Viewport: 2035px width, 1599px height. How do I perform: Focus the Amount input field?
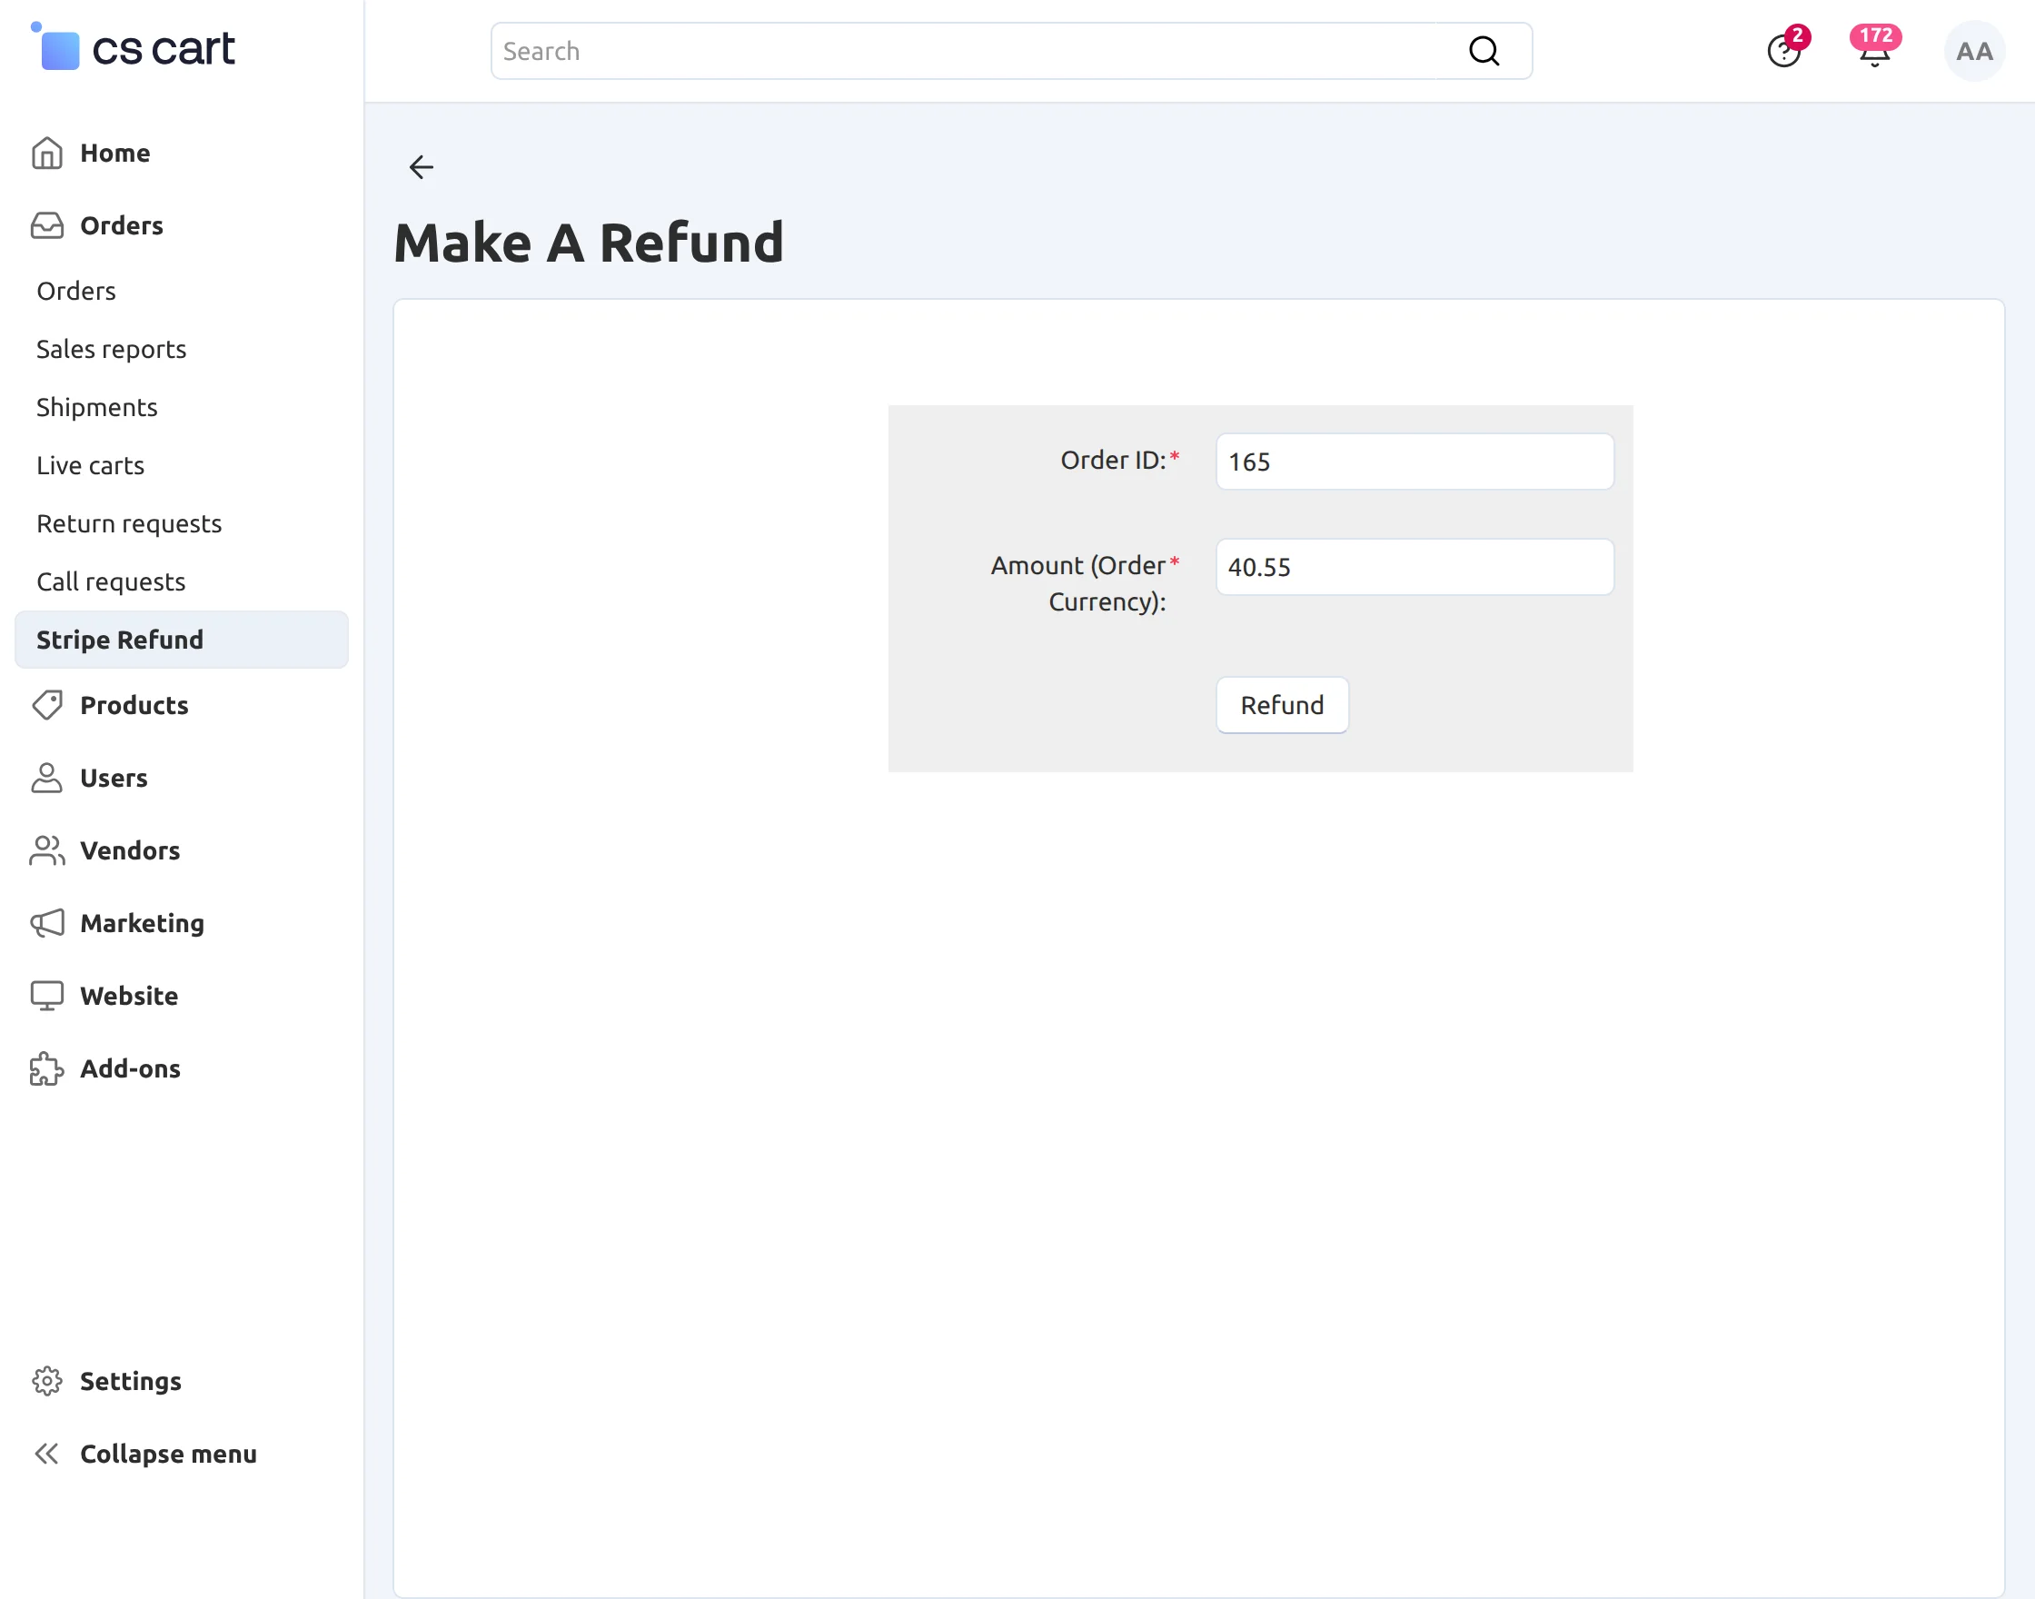[1415, 566]
